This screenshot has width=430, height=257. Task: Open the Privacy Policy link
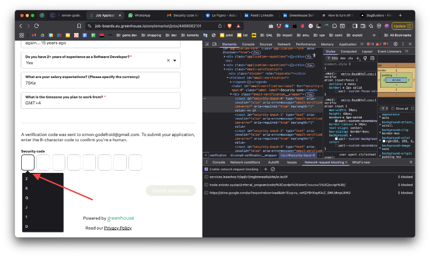coord(118,228)
